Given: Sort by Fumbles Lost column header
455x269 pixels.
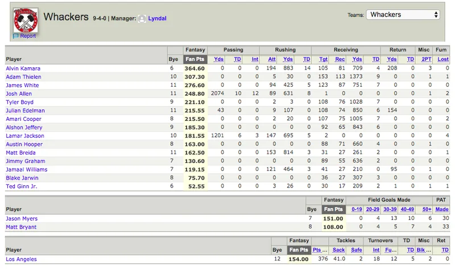Looking at the screenshot, I should point(443,59).
